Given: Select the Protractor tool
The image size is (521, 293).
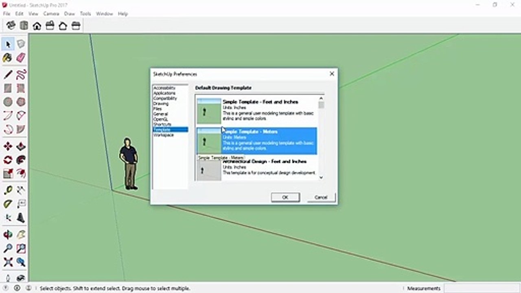Looking at the screenshot, I should point(8,204).
